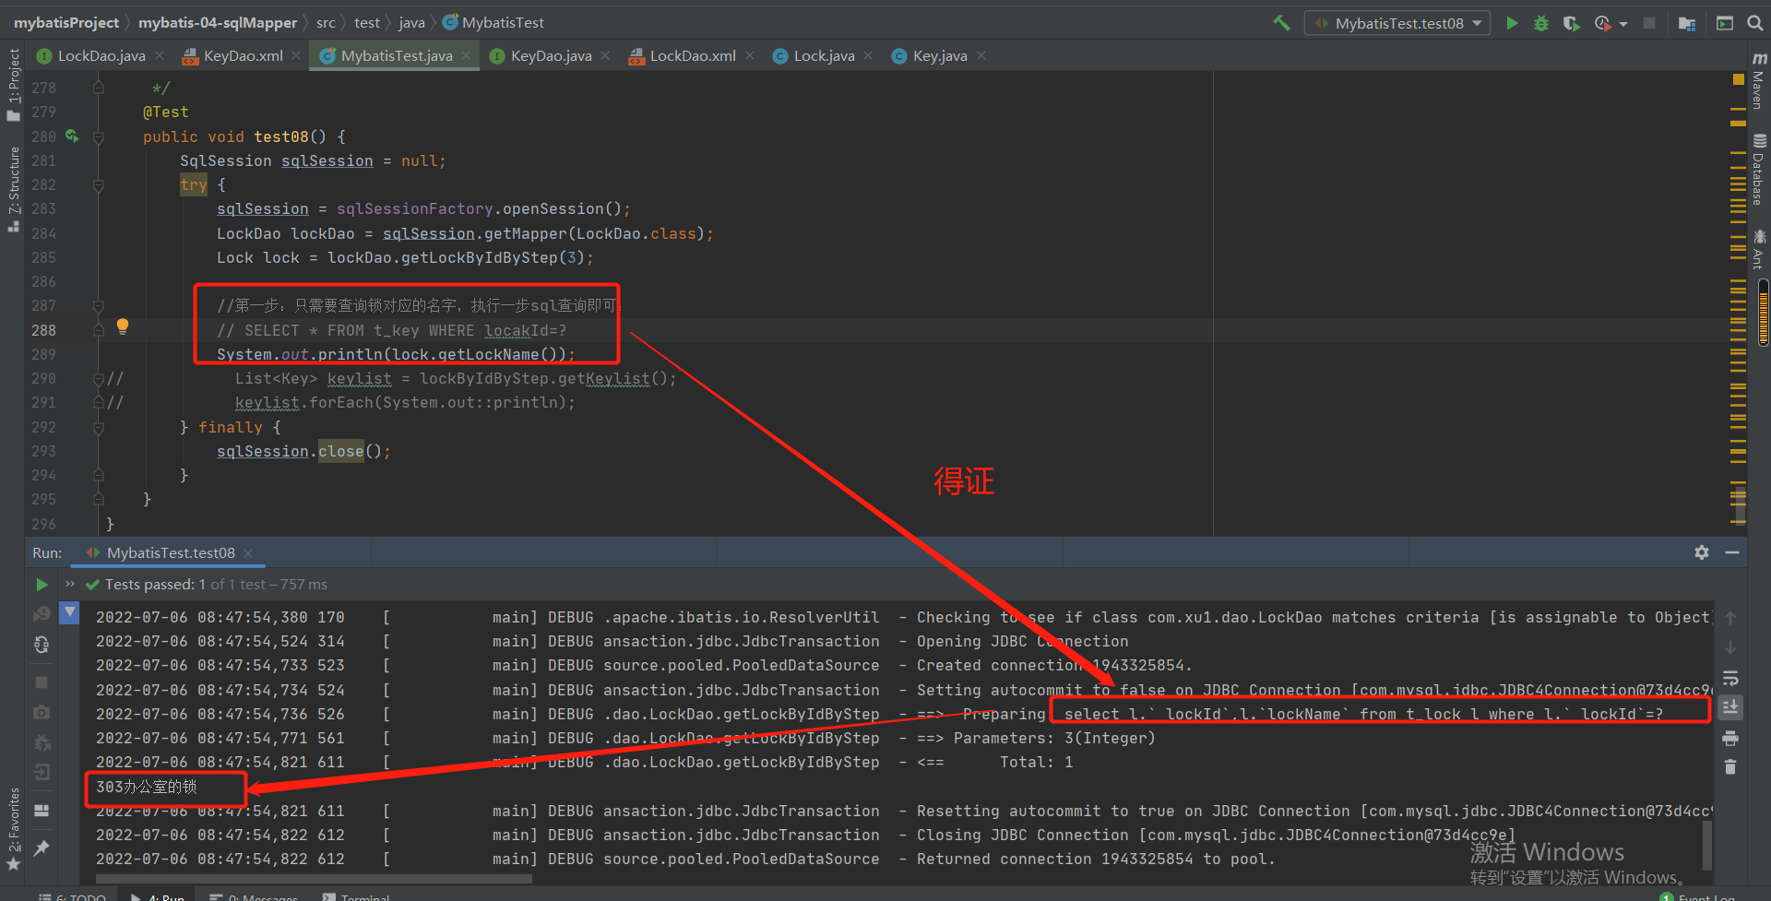
Task: Click the stop square in the Run panel sidebar
Action: (x=42, y=682)
